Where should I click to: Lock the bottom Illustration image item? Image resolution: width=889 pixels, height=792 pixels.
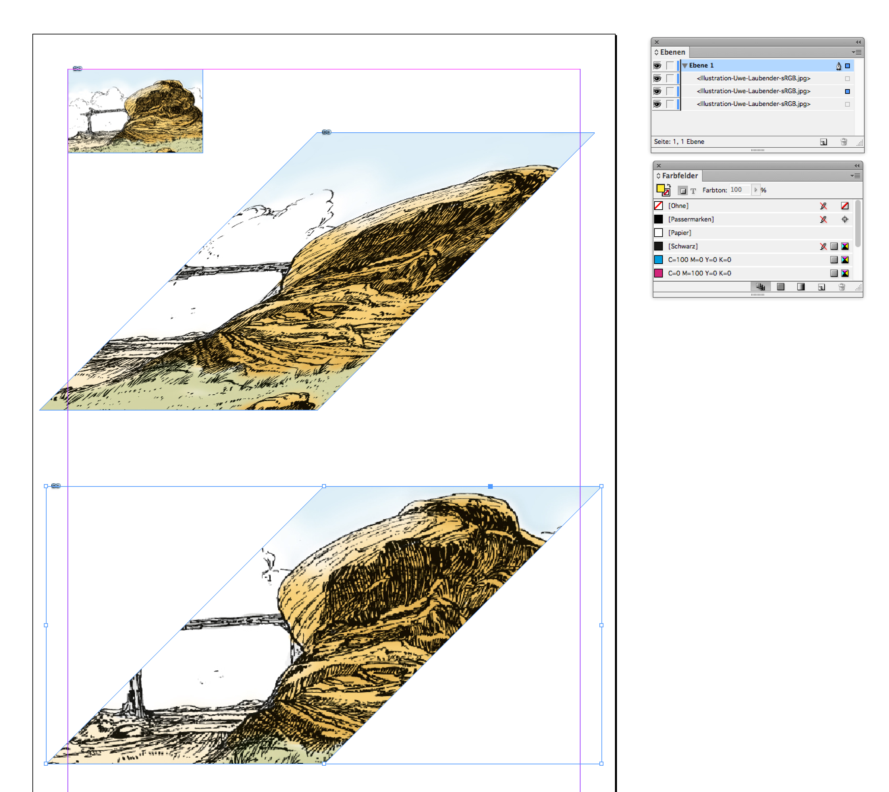click(670, 104)
